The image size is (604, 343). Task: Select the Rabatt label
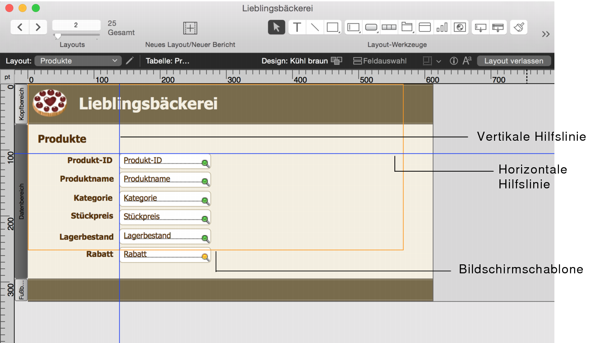(x=100, y=254)
